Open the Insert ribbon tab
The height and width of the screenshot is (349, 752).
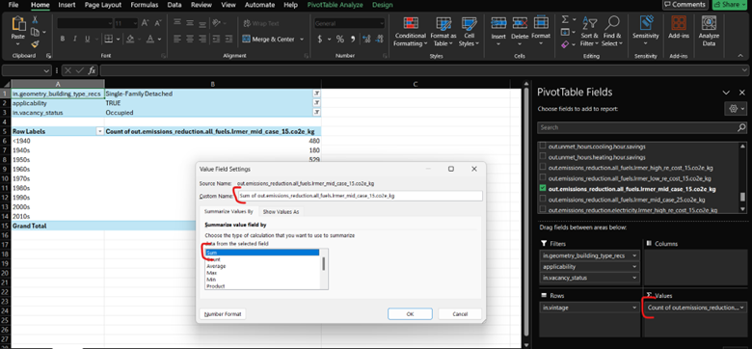67,5
